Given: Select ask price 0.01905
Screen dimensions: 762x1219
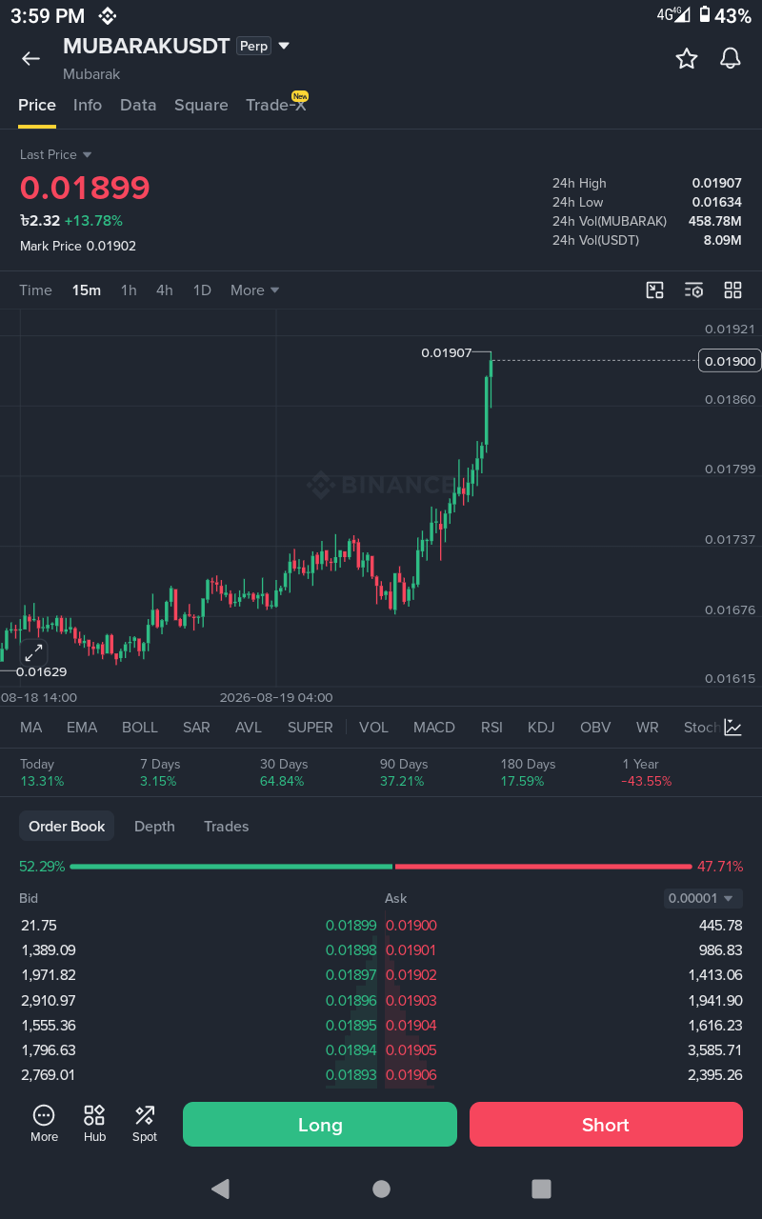Looking at the screenshot, I should [411, 1050].
